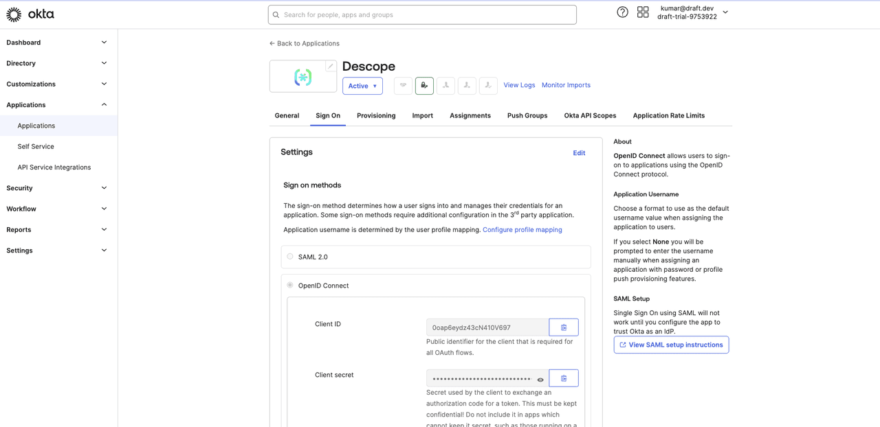Switch to the Provisioning tab
The image size is (880, 427).
[x=376, y=115]
